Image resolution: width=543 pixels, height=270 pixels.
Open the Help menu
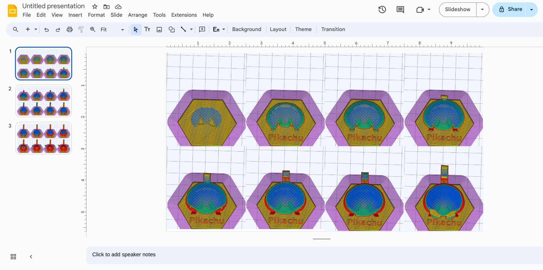(x=208, y=15)
